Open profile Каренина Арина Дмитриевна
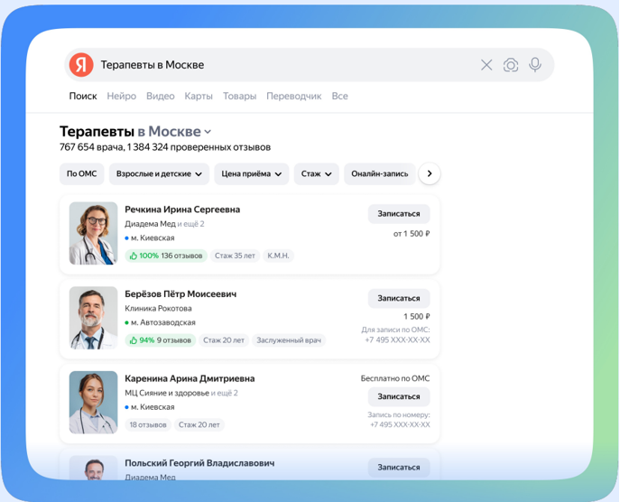 190,378
